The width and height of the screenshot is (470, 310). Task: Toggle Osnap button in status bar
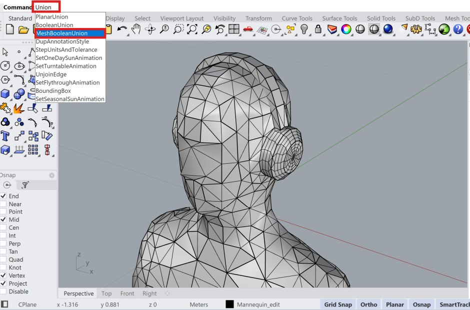pos(421,305)
